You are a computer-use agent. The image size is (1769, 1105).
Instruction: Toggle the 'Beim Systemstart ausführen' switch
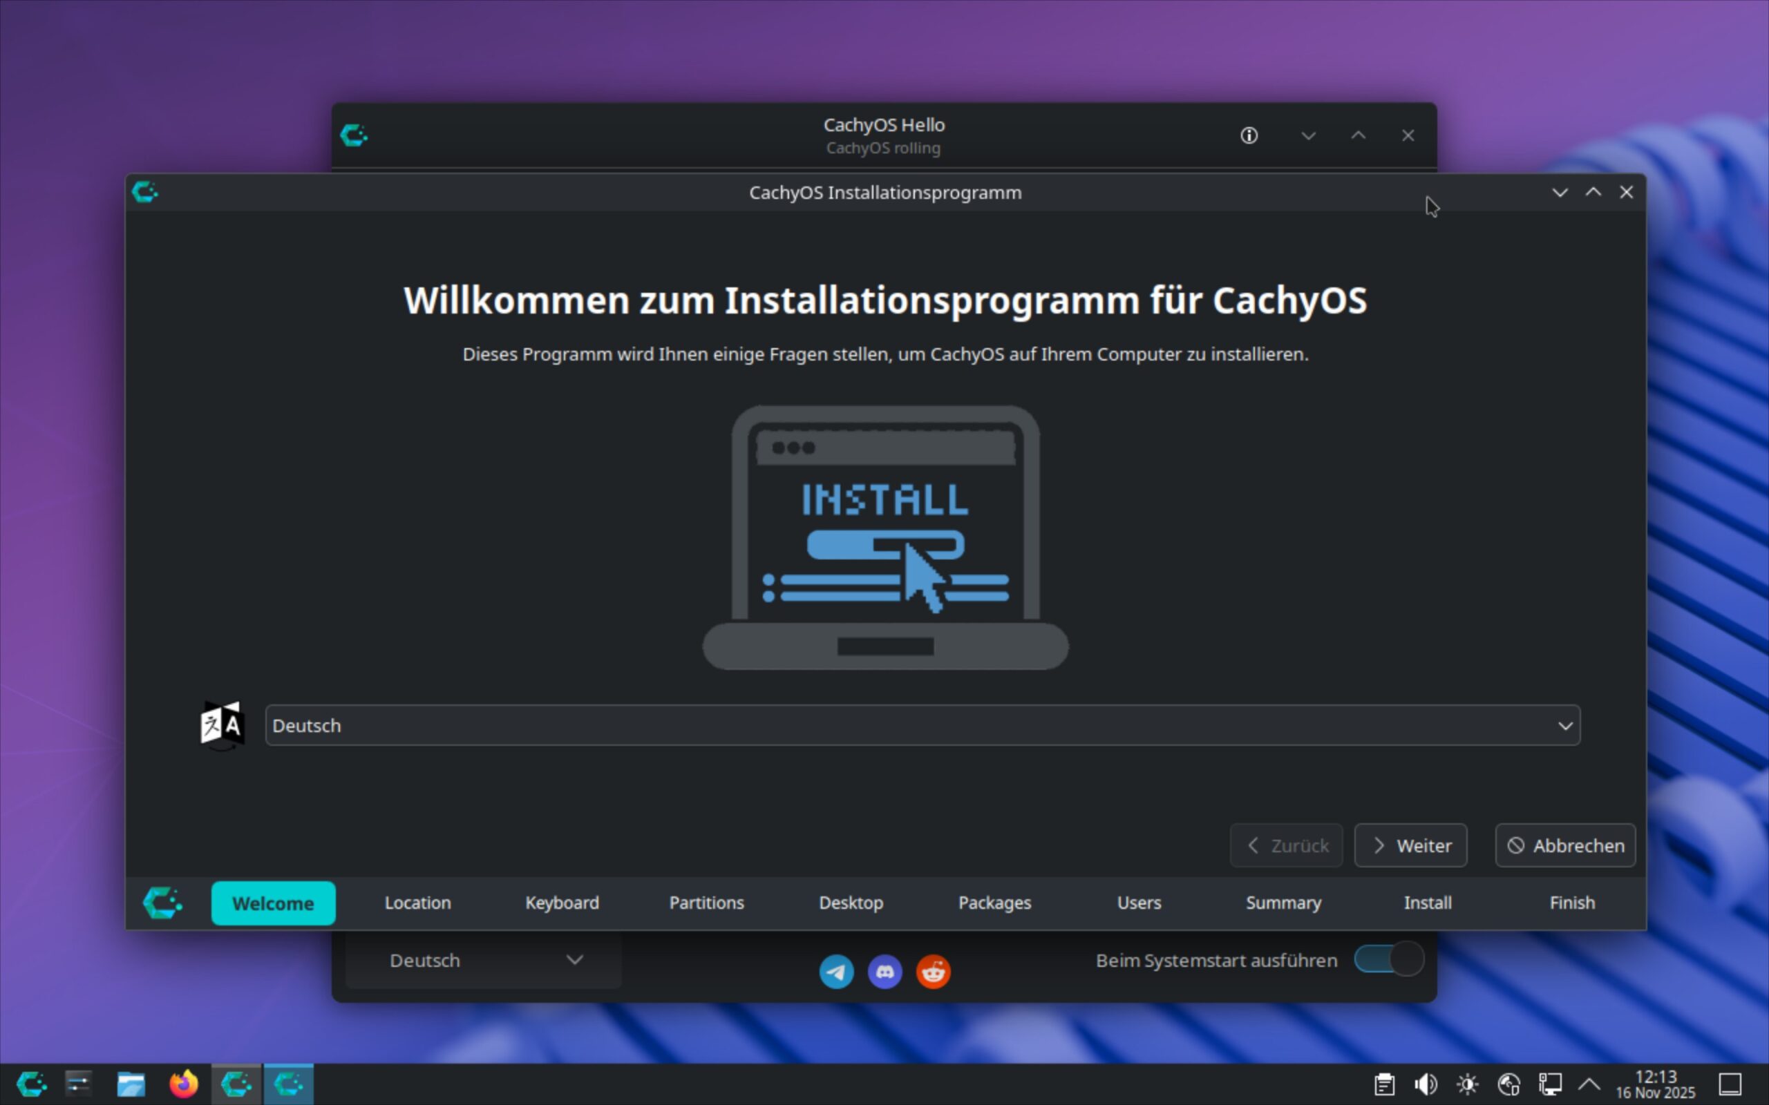(x=1388, y=959)
